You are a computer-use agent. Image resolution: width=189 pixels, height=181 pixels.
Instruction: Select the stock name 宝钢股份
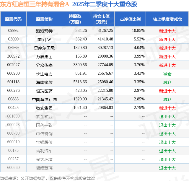tap(44, 142)
